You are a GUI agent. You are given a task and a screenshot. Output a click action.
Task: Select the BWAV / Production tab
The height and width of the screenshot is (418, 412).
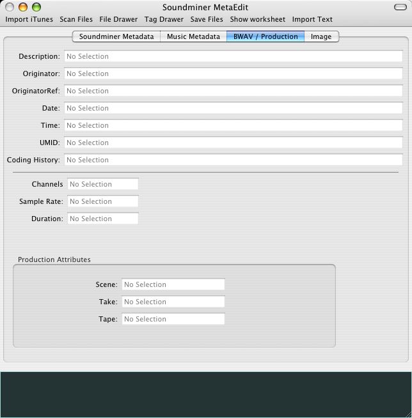[265, 36]
